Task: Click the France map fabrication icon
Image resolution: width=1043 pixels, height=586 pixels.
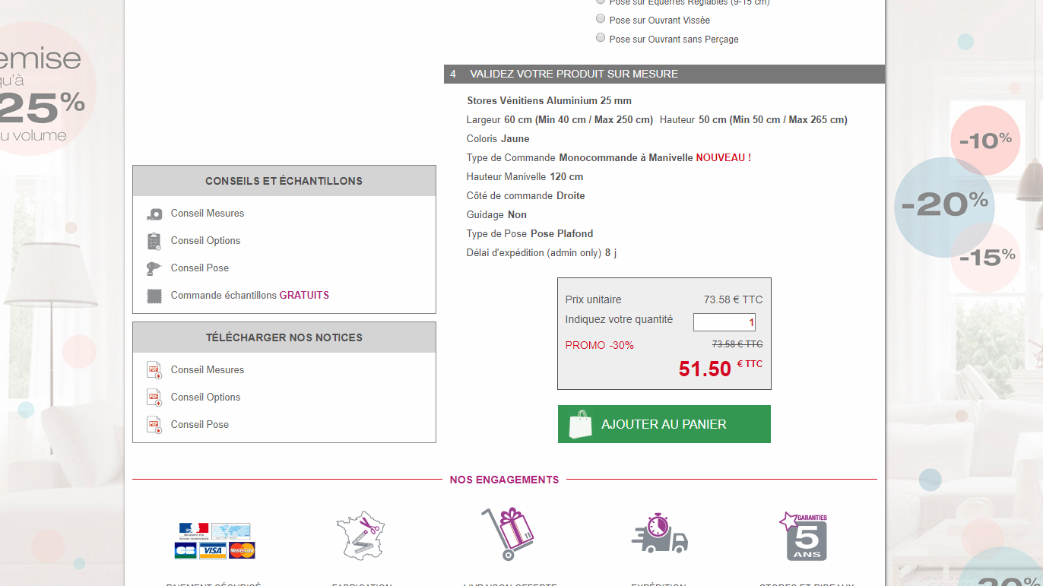Action: tap(361, 535)
